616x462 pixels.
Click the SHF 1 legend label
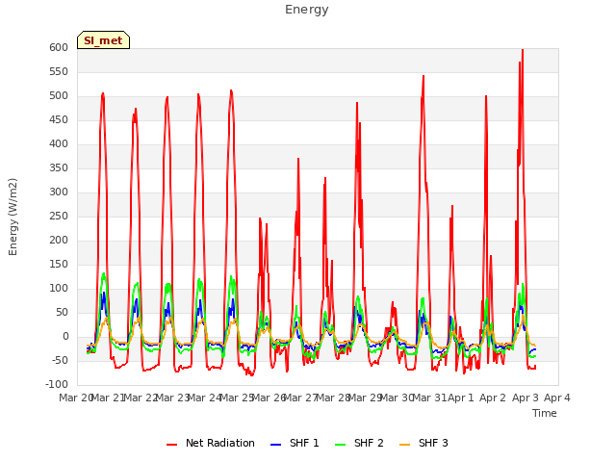[304, 443]
